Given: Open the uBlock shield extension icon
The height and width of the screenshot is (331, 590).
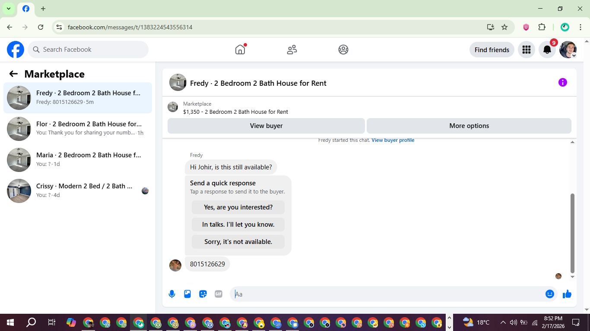Looking at the screenshot, I should (526, 27).
